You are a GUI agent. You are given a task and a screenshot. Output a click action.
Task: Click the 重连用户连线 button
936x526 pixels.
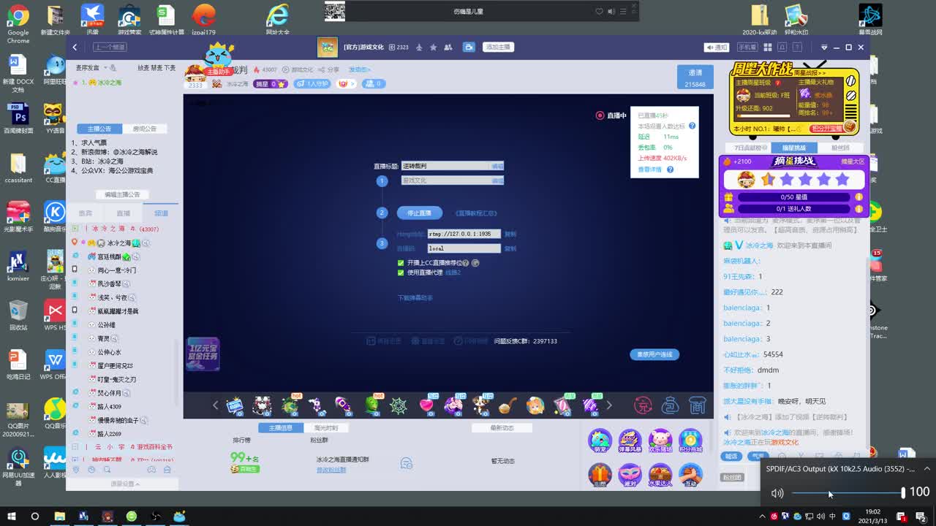[654, 354]
